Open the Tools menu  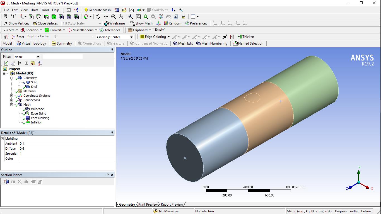coord(45,10)
